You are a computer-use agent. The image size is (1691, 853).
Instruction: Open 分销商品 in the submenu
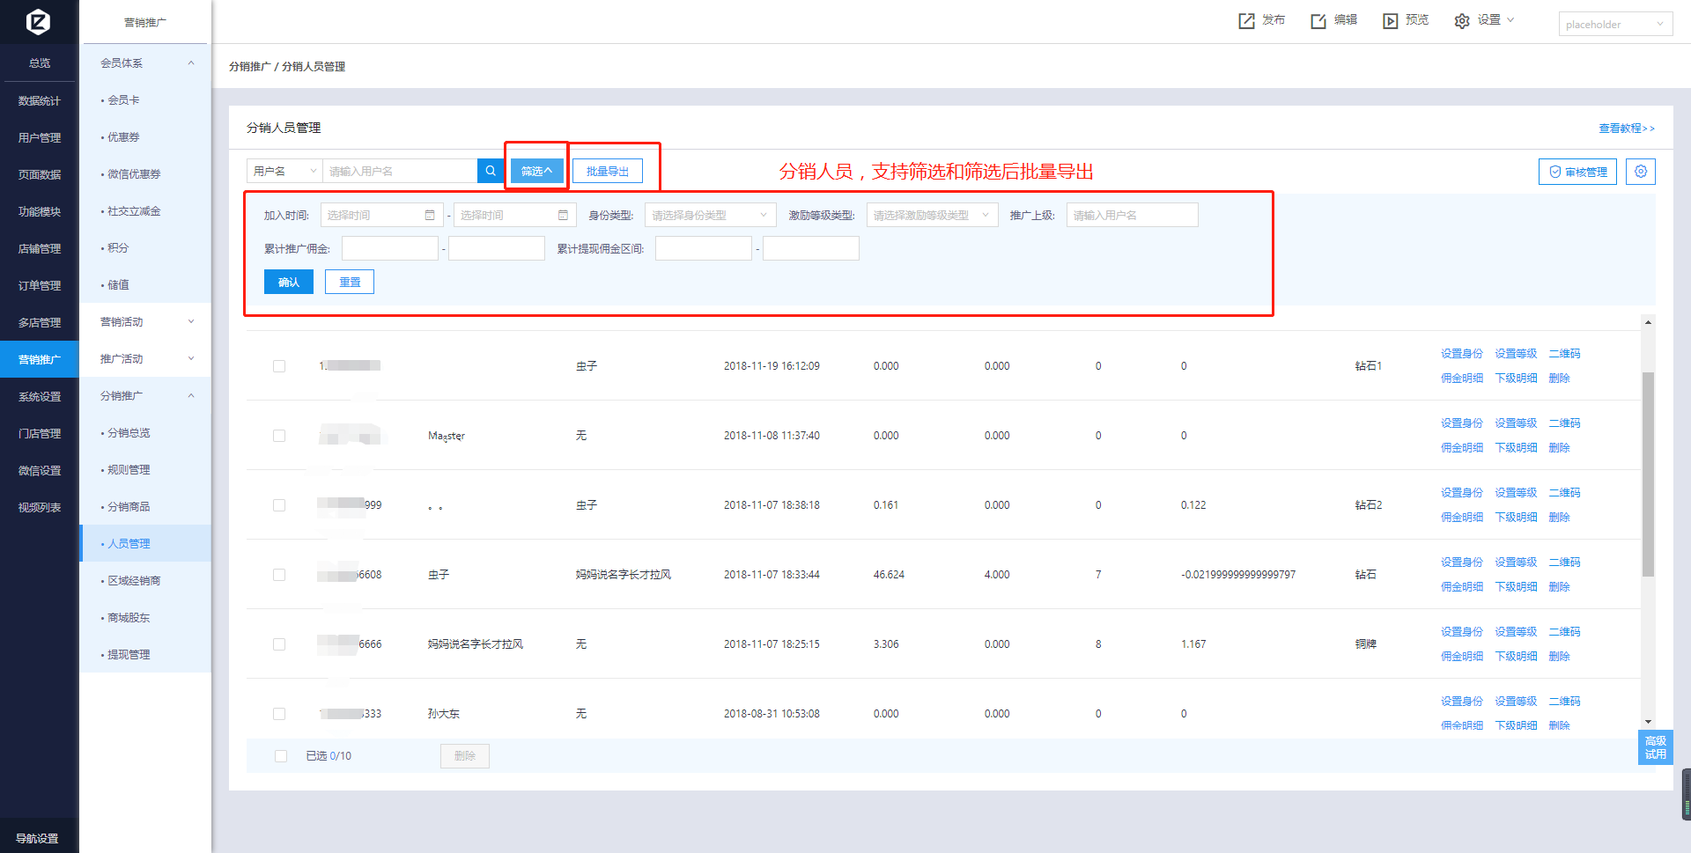(129, 507)
